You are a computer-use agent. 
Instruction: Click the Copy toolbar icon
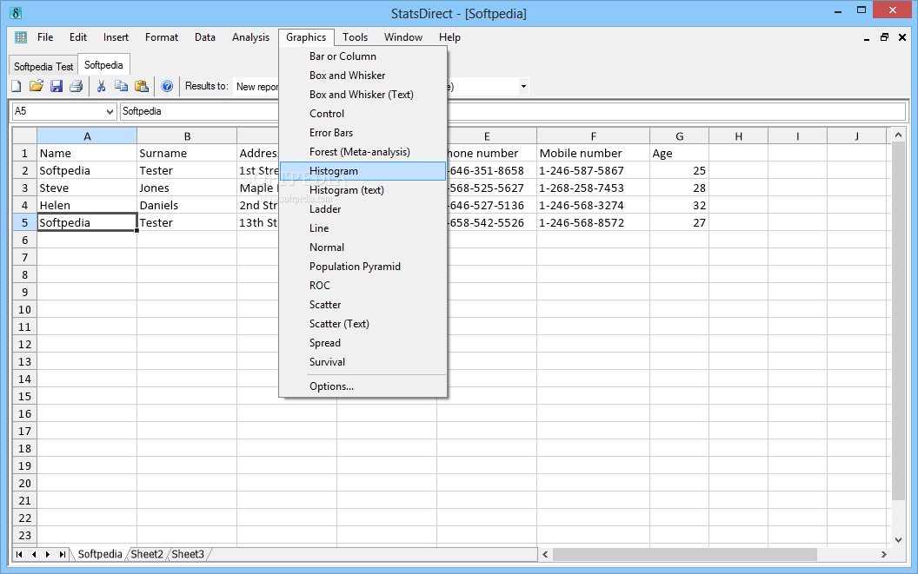point(121,87)
